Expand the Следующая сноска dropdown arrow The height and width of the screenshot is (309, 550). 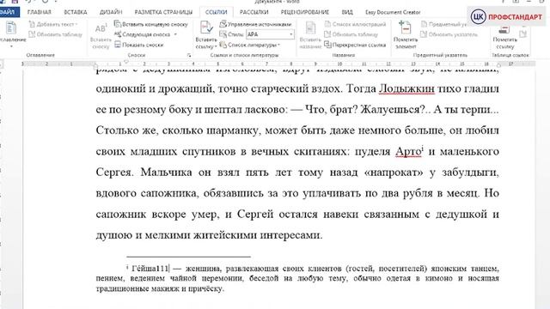click(175, 34)
